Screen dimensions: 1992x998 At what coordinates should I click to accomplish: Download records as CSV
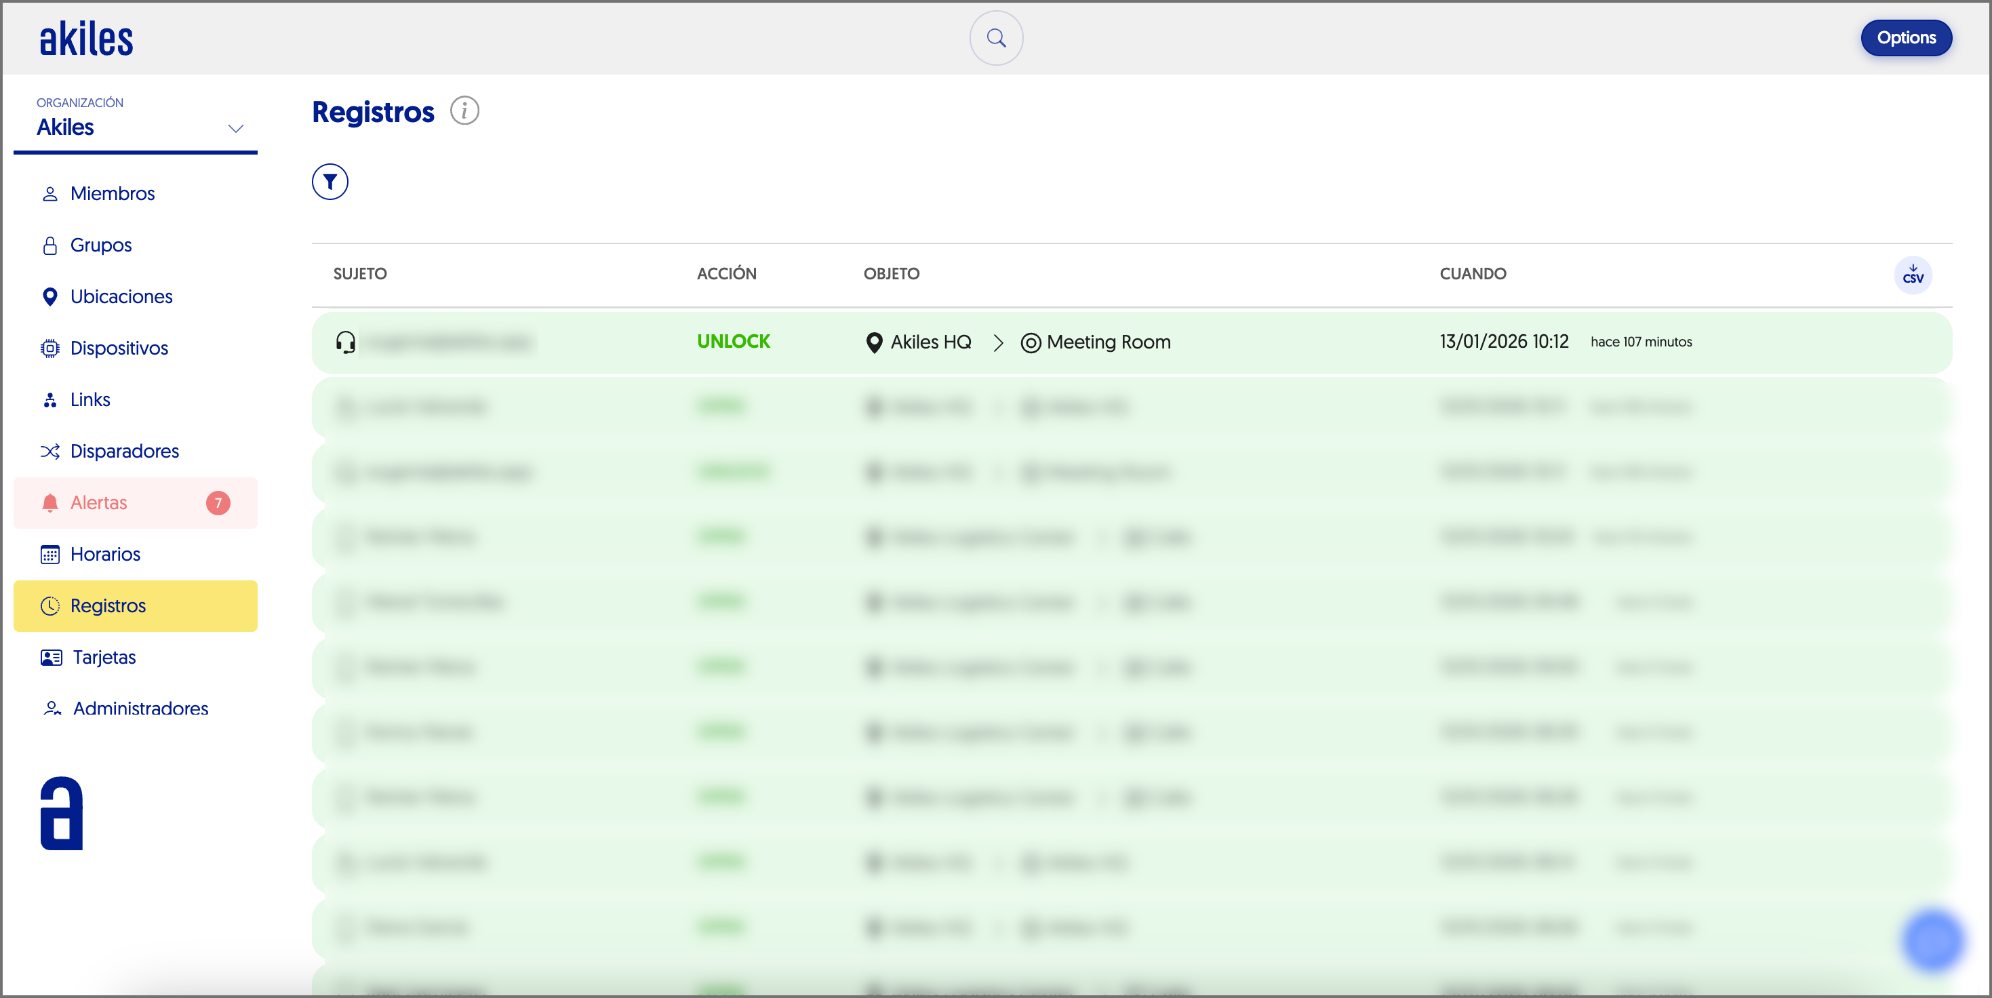pos(1913,275)
